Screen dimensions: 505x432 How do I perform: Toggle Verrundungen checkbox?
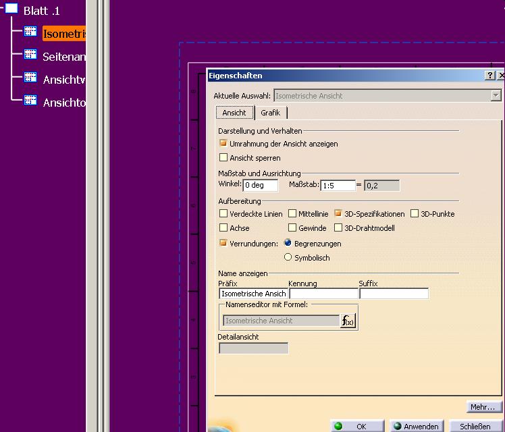[x=223, y=243]
